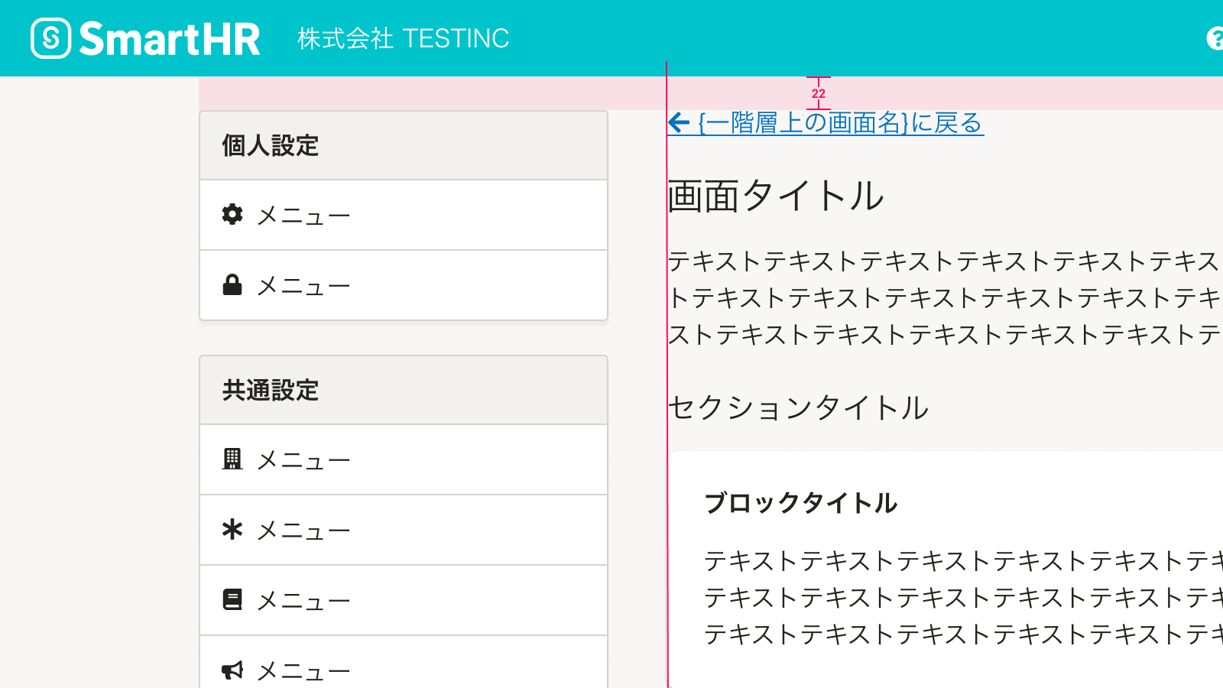The width and height of the screenshot is (1223, 688).
Task: Click the 画面タイトル page heading
Action: coord(775,196)
